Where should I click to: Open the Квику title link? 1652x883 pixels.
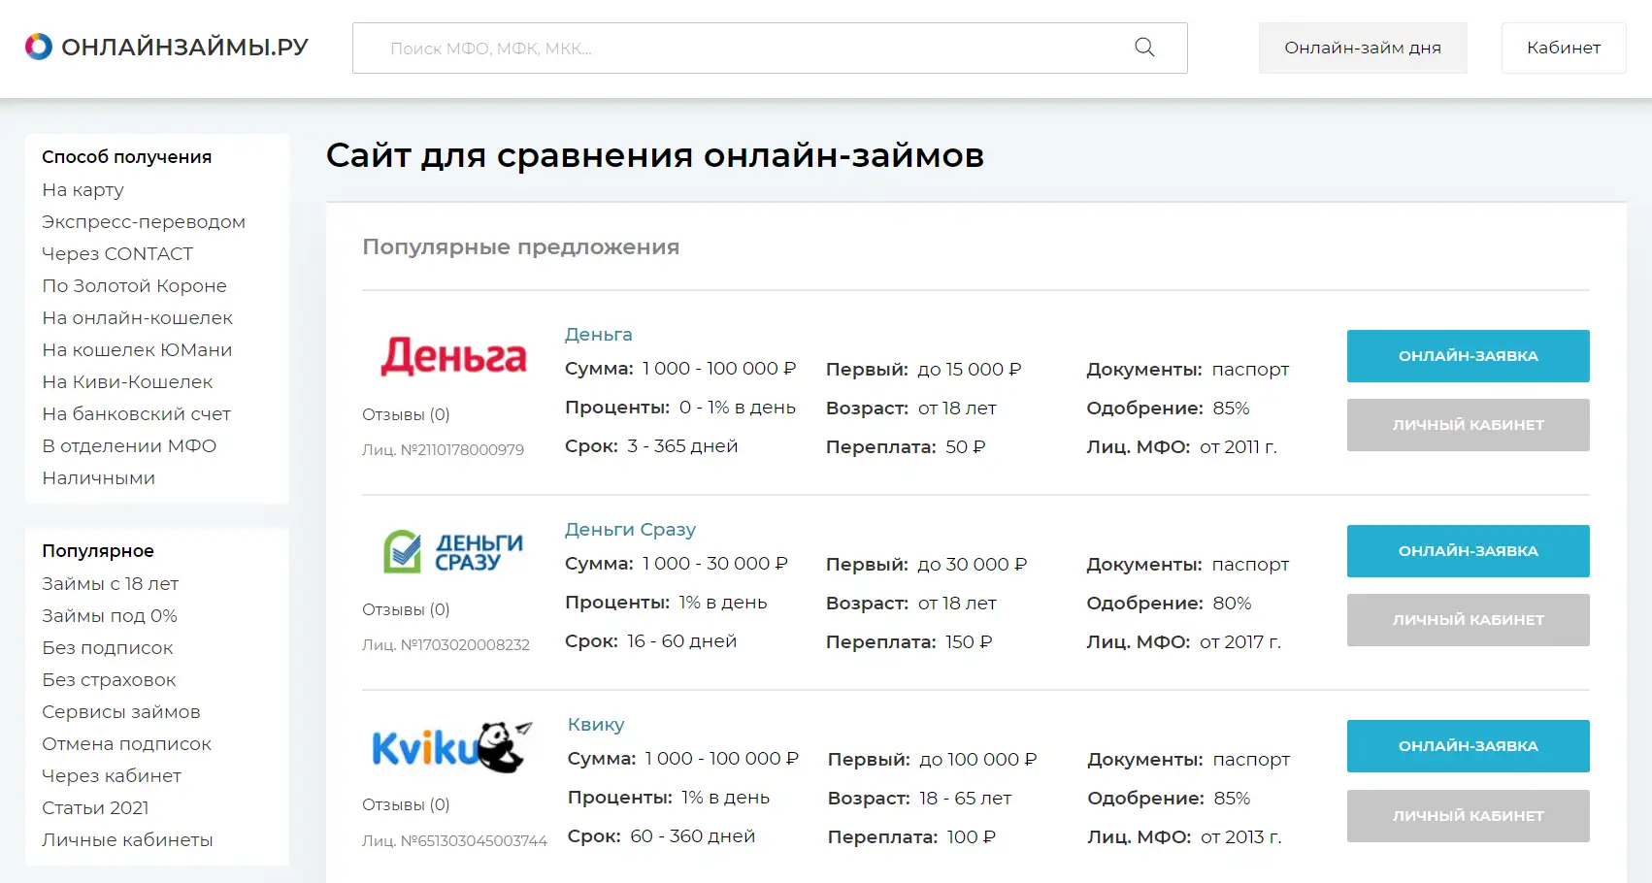pos(596,725)
